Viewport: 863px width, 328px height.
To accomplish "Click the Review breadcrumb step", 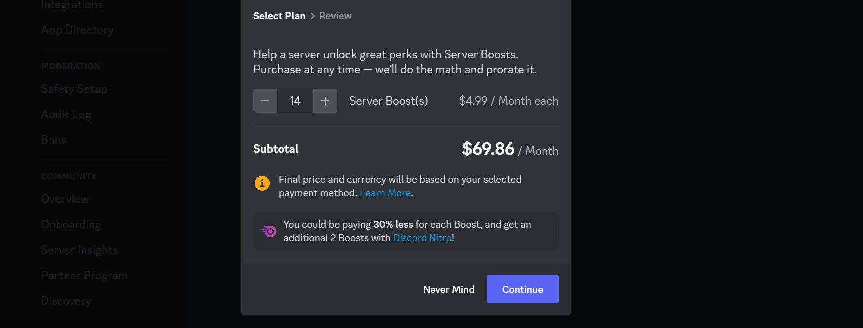I will 335,16.
